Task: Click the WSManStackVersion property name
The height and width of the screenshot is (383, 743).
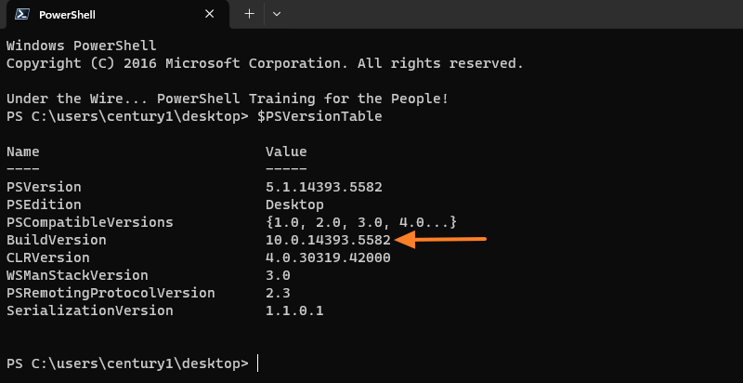Action: pos(77,275)
